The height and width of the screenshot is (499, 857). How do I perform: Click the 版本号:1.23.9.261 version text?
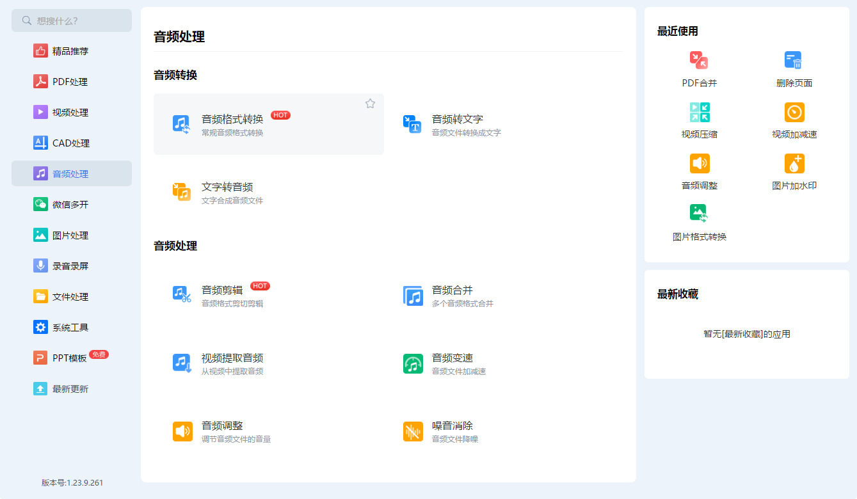pos(72,483)
